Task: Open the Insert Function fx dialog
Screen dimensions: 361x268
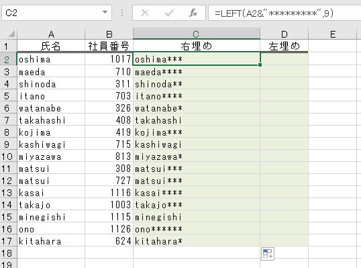Action: click(x=193, y=13)
